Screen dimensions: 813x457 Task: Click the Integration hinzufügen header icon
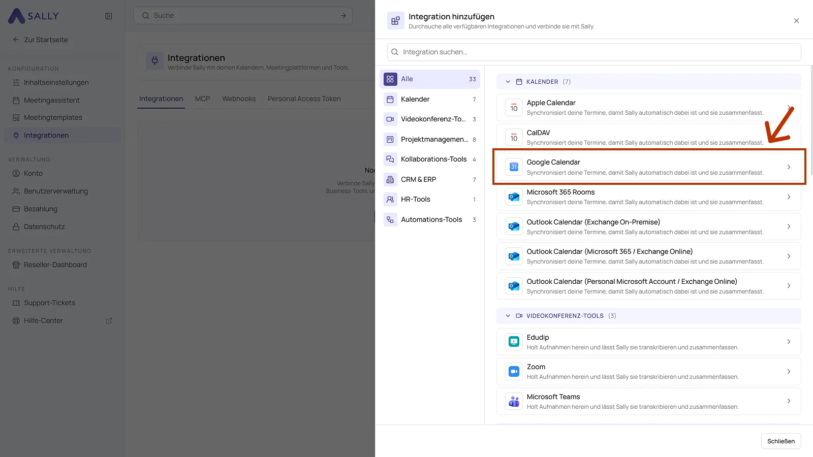(395, 21)
